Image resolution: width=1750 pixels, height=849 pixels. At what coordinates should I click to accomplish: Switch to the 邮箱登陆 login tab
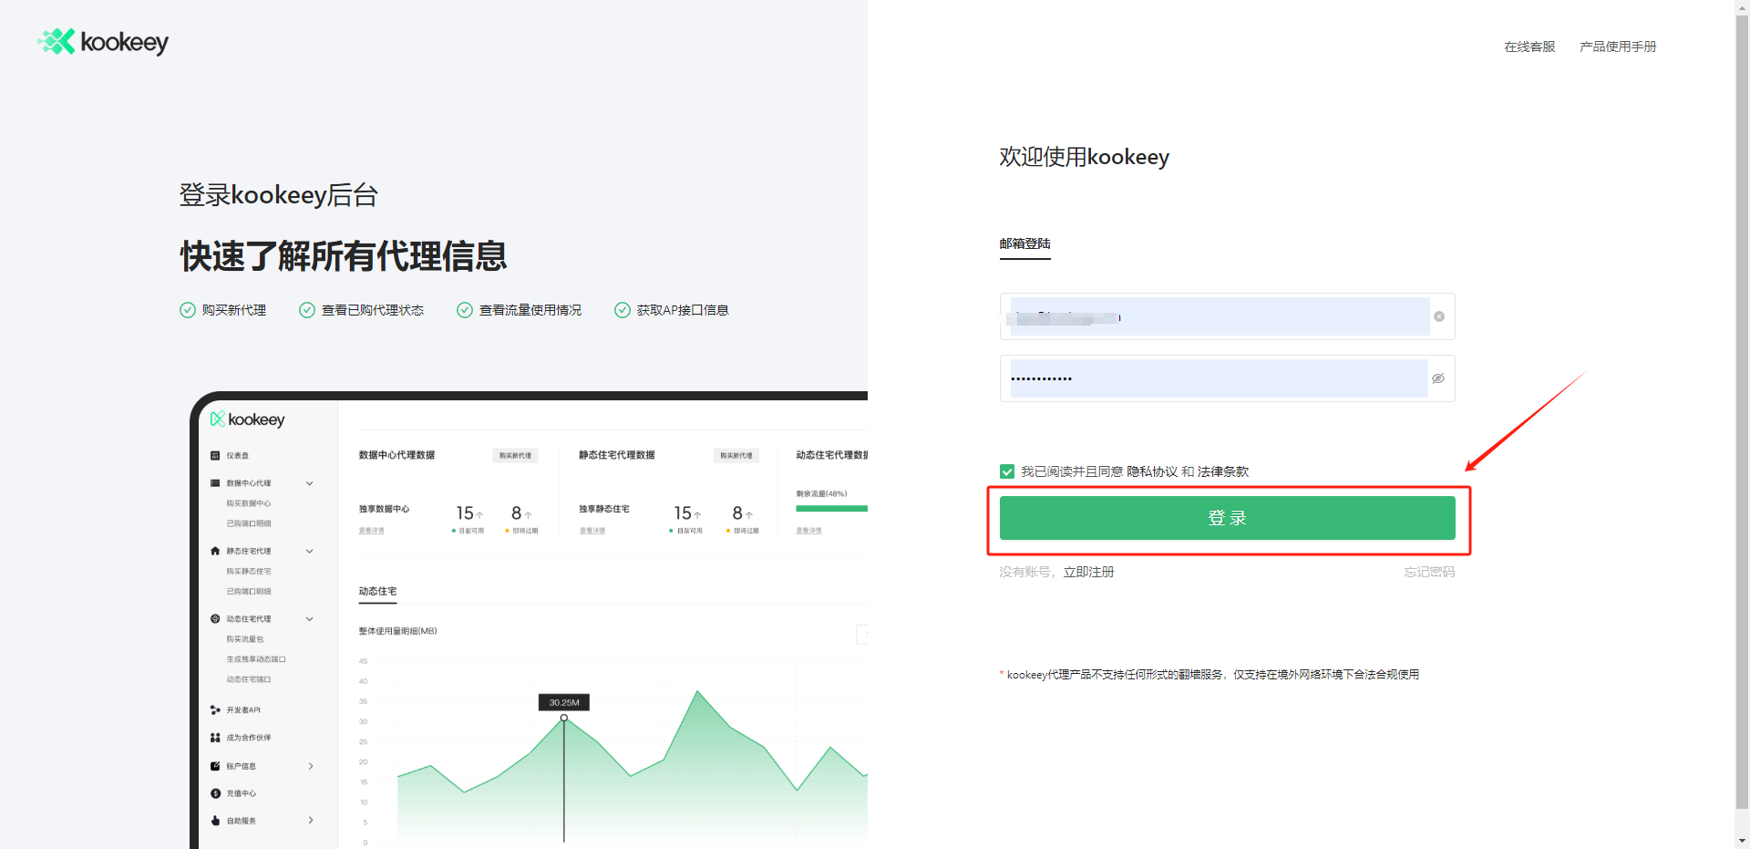tap(1024, 243)
